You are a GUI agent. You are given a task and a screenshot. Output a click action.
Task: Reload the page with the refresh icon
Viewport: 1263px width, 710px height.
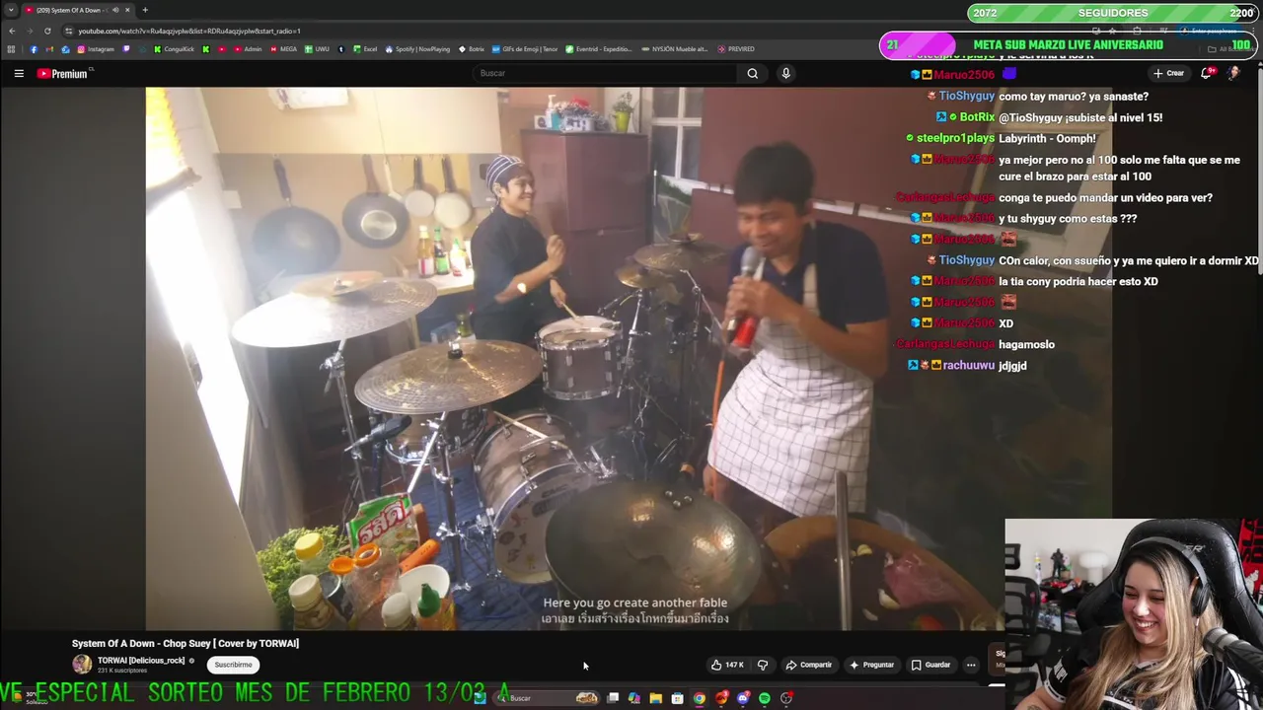47,31
